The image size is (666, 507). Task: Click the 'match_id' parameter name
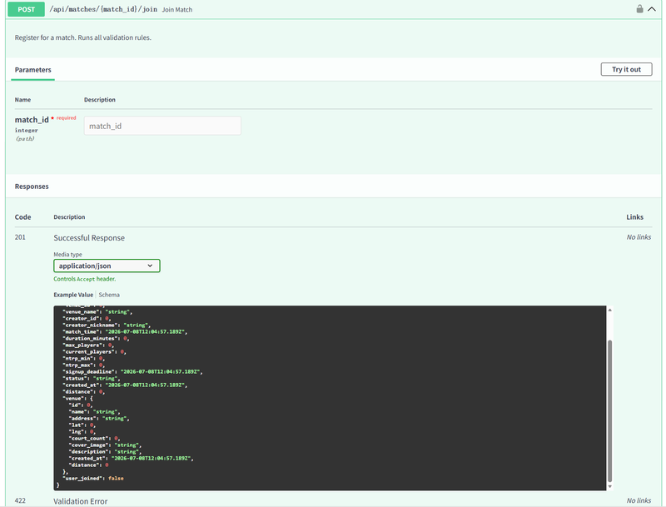coord(32,120)
